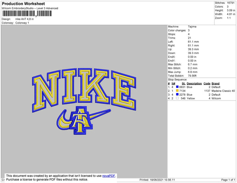Click the 'Left:' measurement label
The height and width of the screenshot is (183, 237).
point(171,42)
